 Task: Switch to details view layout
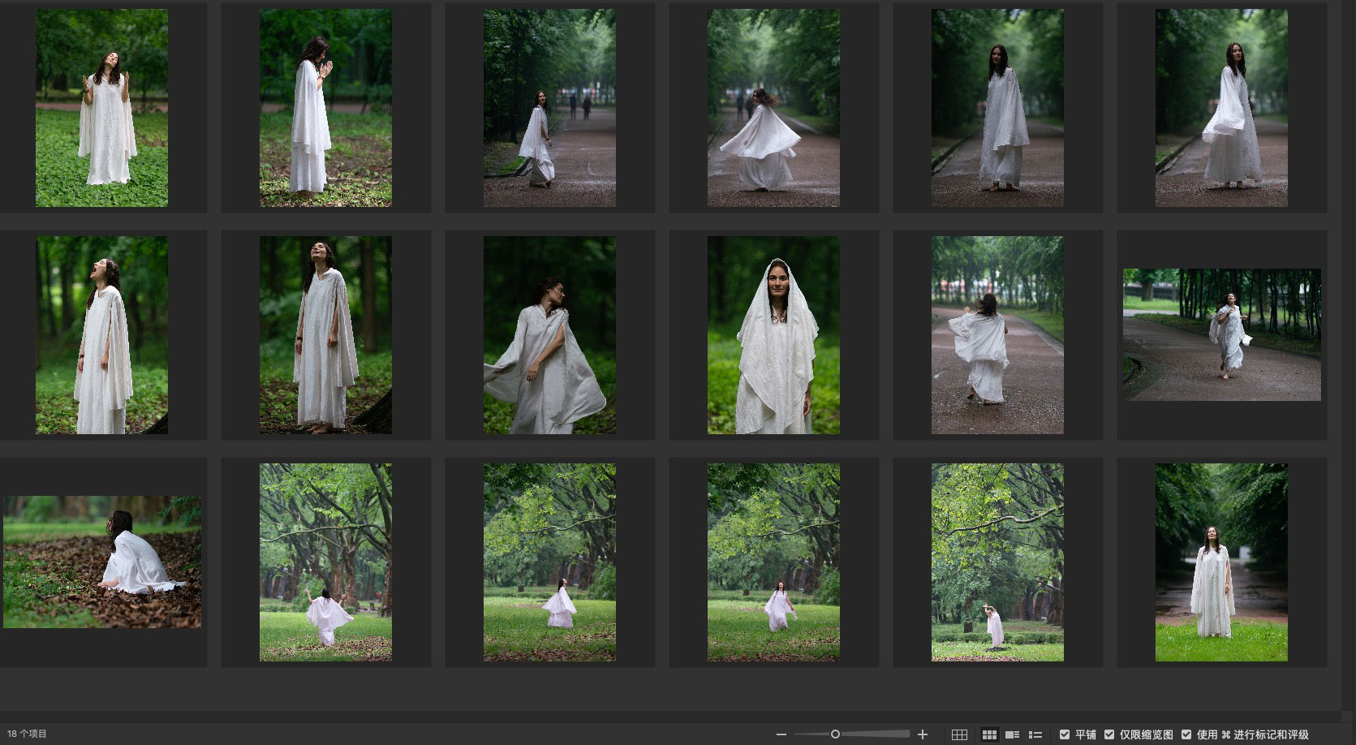1012,734
